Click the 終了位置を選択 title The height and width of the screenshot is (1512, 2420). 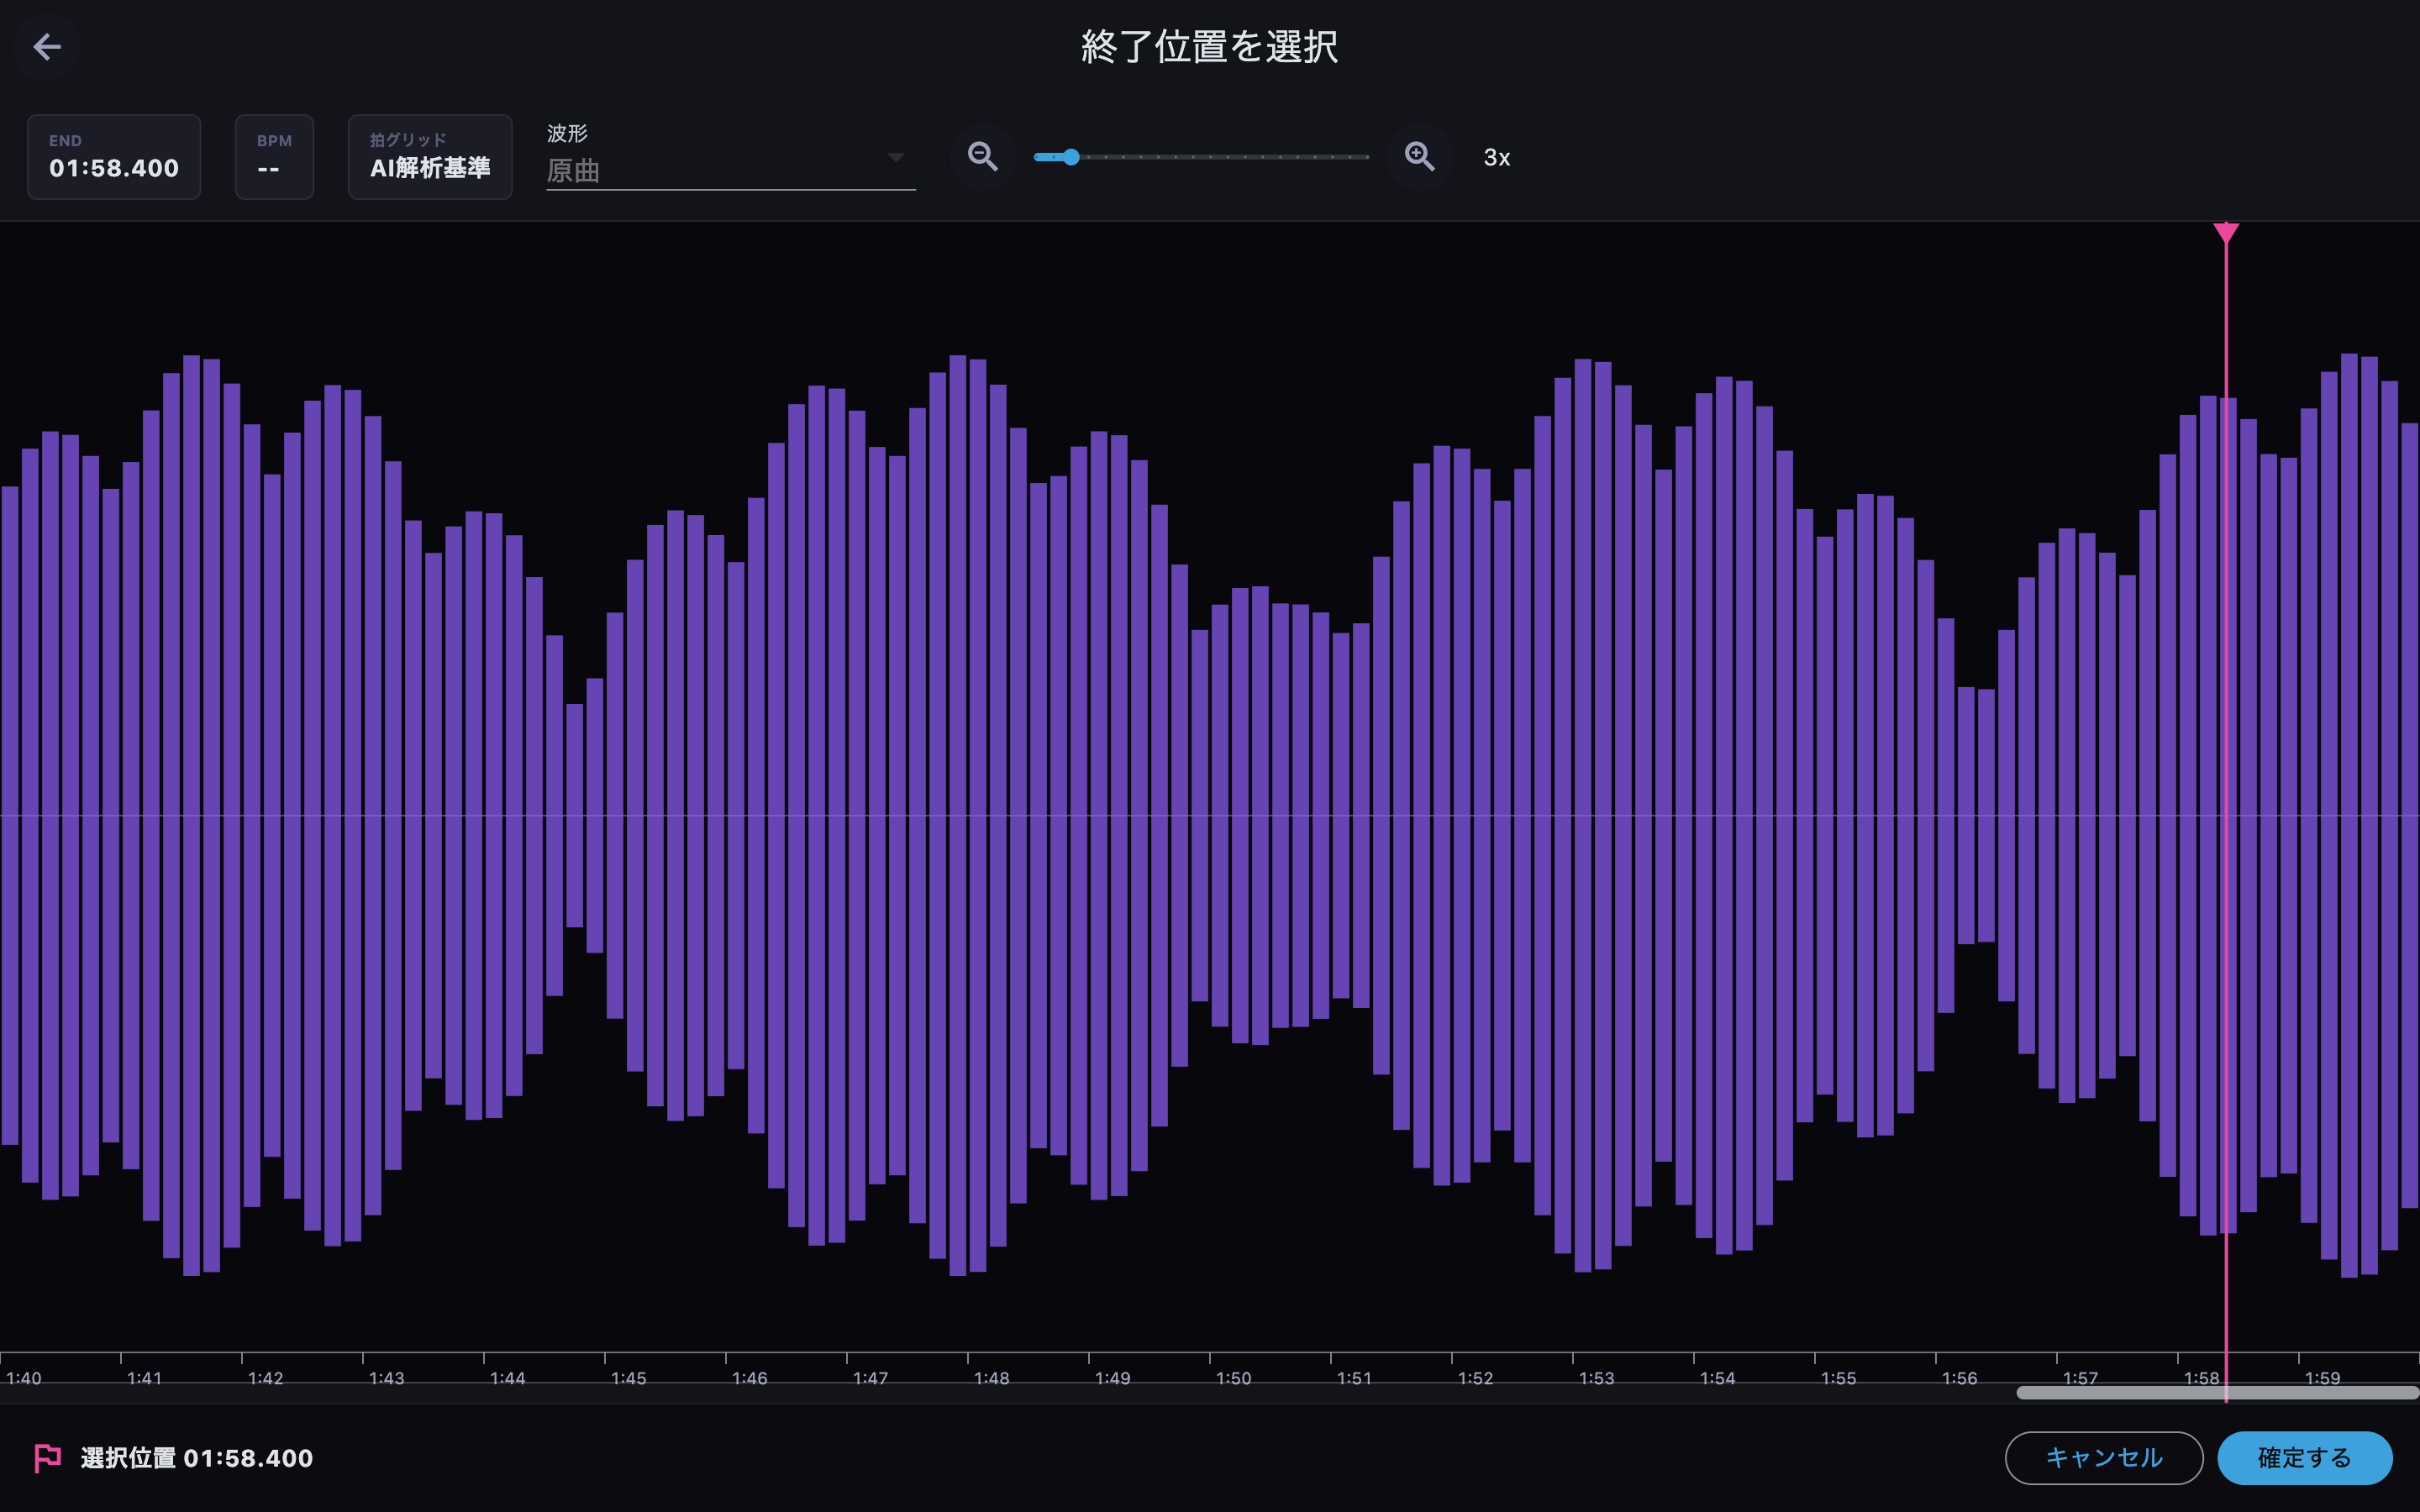pyautogui.click(x=1209, y=46)
